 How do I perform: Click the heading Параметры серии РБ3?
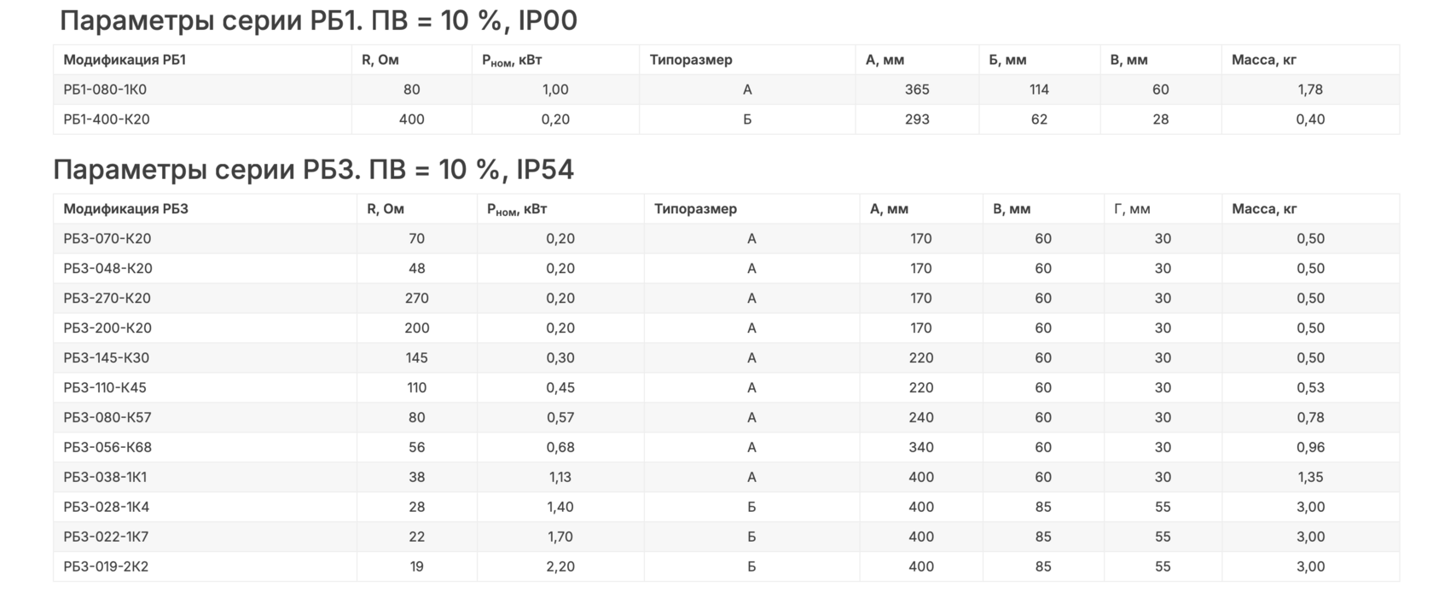coord(313,170)
